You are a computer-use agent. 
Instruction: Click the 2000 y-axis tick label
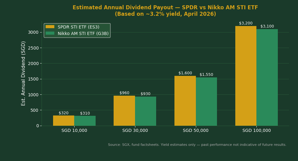34,63
